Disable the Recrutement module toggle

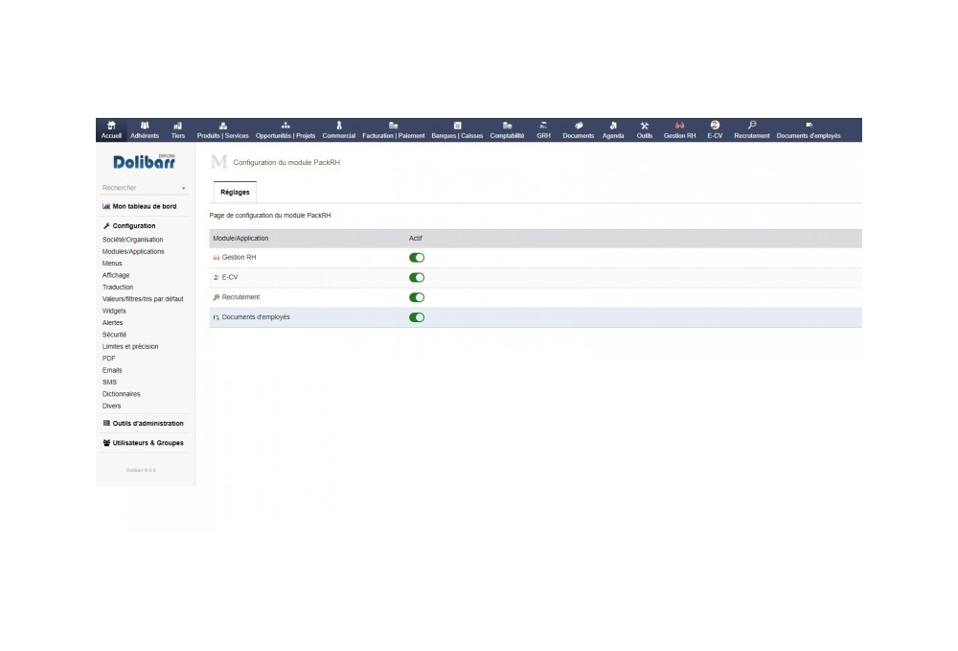point(415,297)
